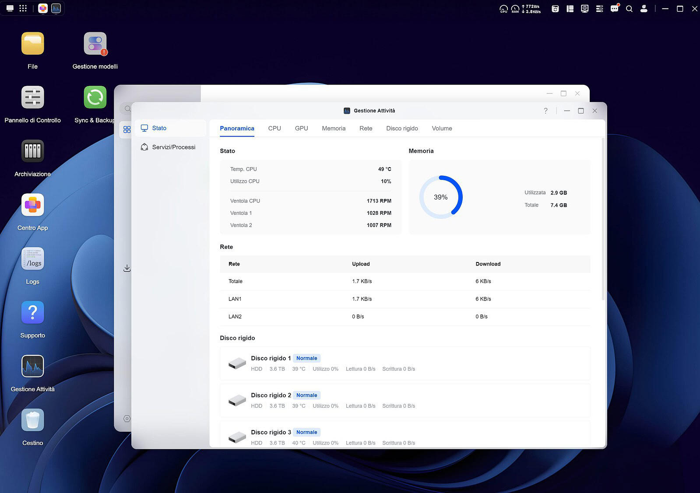Click the Gestione Attività taskbar icon
Screen dimensions: 700x493
click(x=56, y=8)
